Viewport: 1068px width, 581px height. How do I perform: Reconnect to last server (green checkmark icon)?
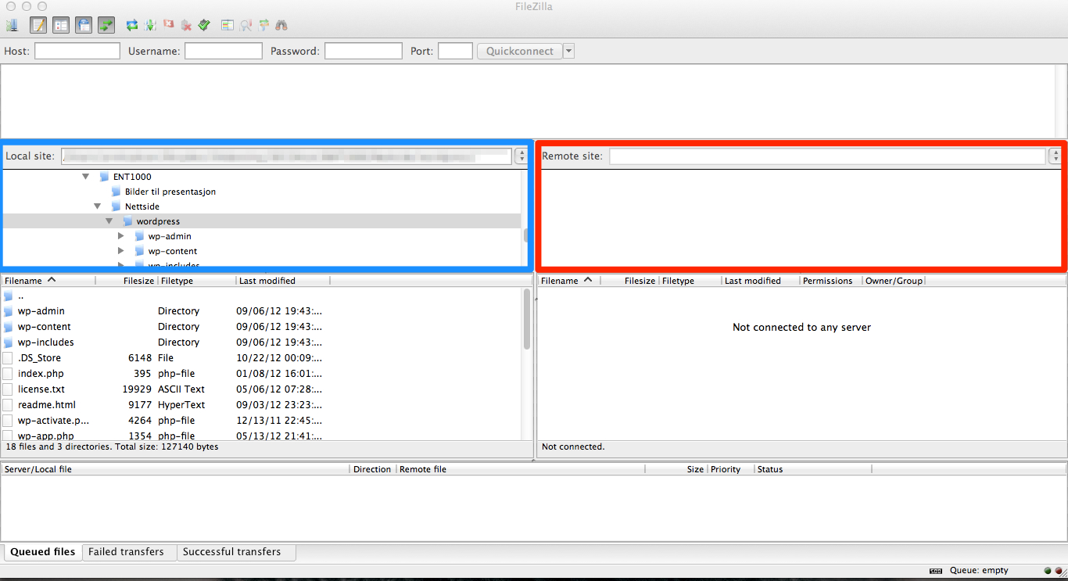click(x=204, y=25)
